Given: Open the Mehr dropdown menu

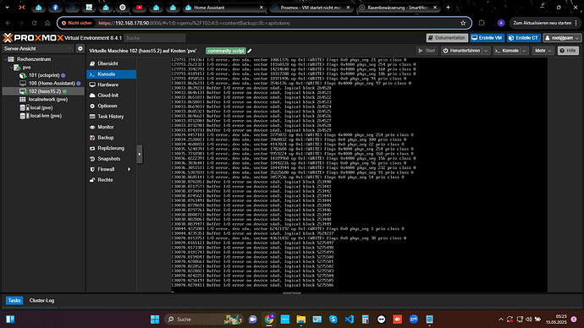Looking at the screenshot, I should [x=543, y=51].
